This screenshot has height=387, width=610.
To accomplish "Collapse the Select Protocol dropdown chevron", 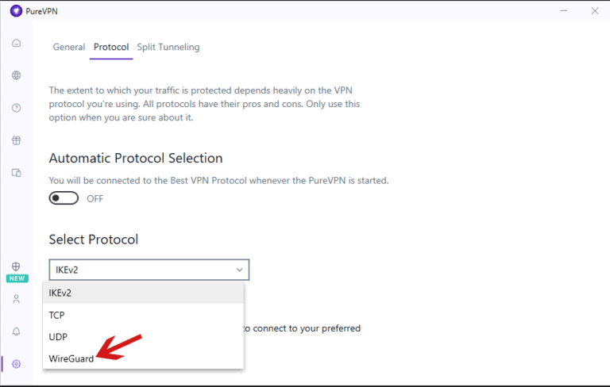I will (x=239, y=270).
